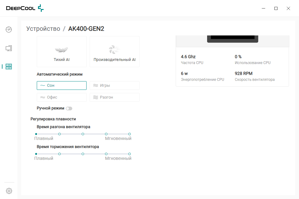
Task: Click the Энергопотребление CPU label
Action: coord(202,80)
